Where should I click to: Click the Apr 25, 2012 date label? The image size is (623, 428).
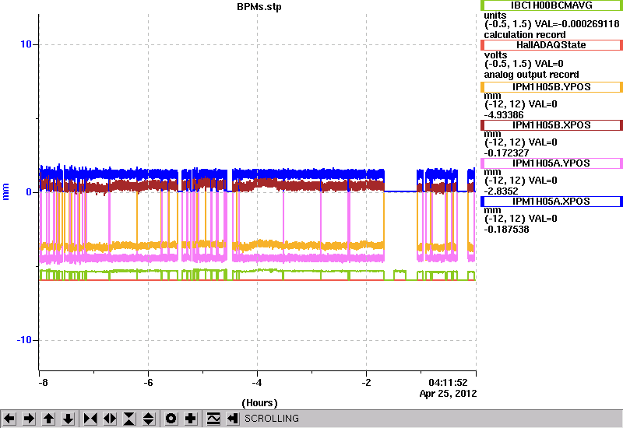pyautogui.click(x=449, y=394)
